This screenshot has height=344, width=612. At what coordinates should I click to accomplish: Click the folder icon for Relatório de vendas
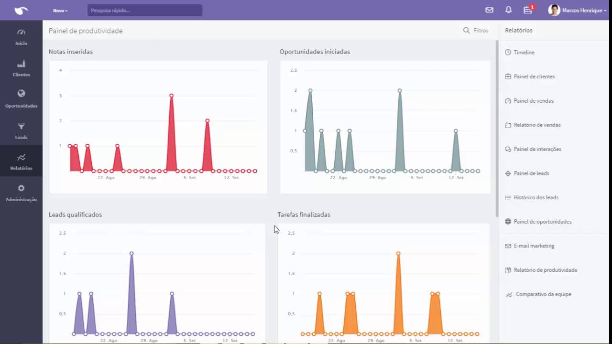pos(508,125)
